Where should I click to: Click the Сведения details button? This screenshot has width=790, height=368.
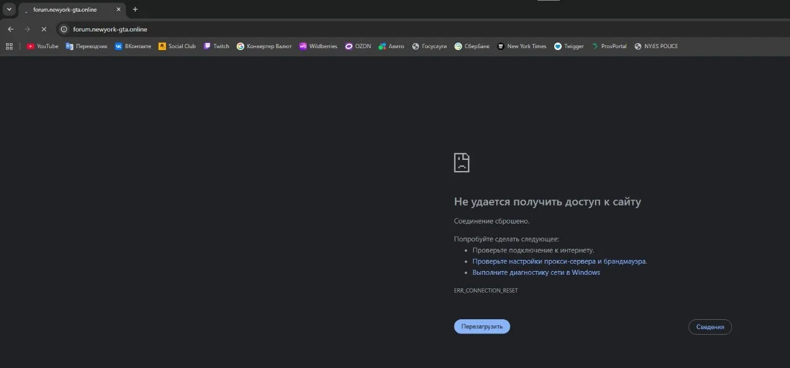pos(710,327)
